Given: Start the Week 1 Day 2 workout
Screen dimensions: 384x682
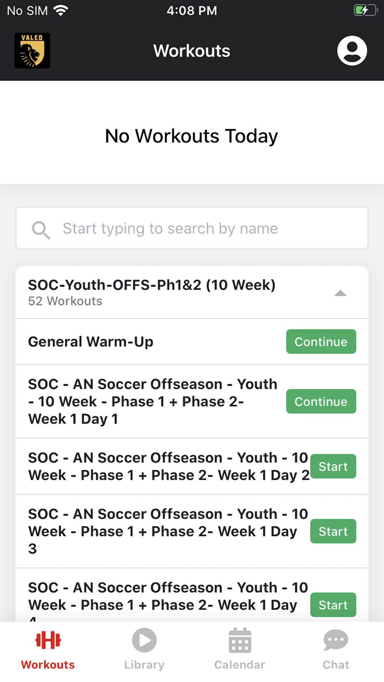Looking at the screenshot, I should tap(333, 466).
